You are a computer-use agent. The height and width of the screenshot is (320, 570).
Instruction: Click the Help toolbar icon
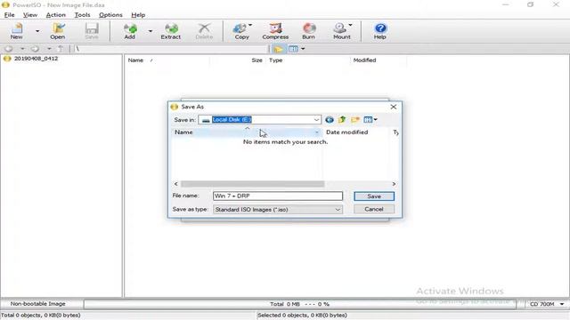coord(380,31)
